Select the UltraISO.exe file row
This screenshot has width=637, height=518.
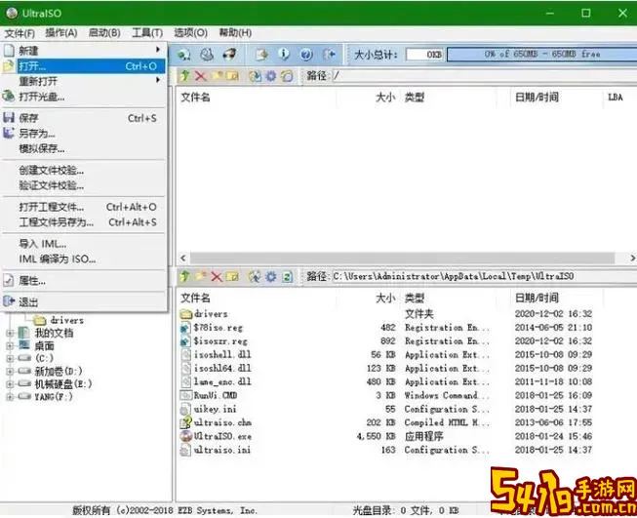pyautogui.click(x=386, y=436)
